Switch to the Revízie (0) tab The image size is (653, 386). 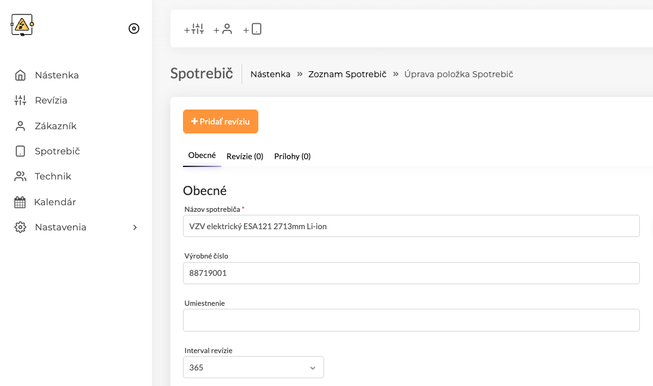pyautogui.click(x=245, y=156)
